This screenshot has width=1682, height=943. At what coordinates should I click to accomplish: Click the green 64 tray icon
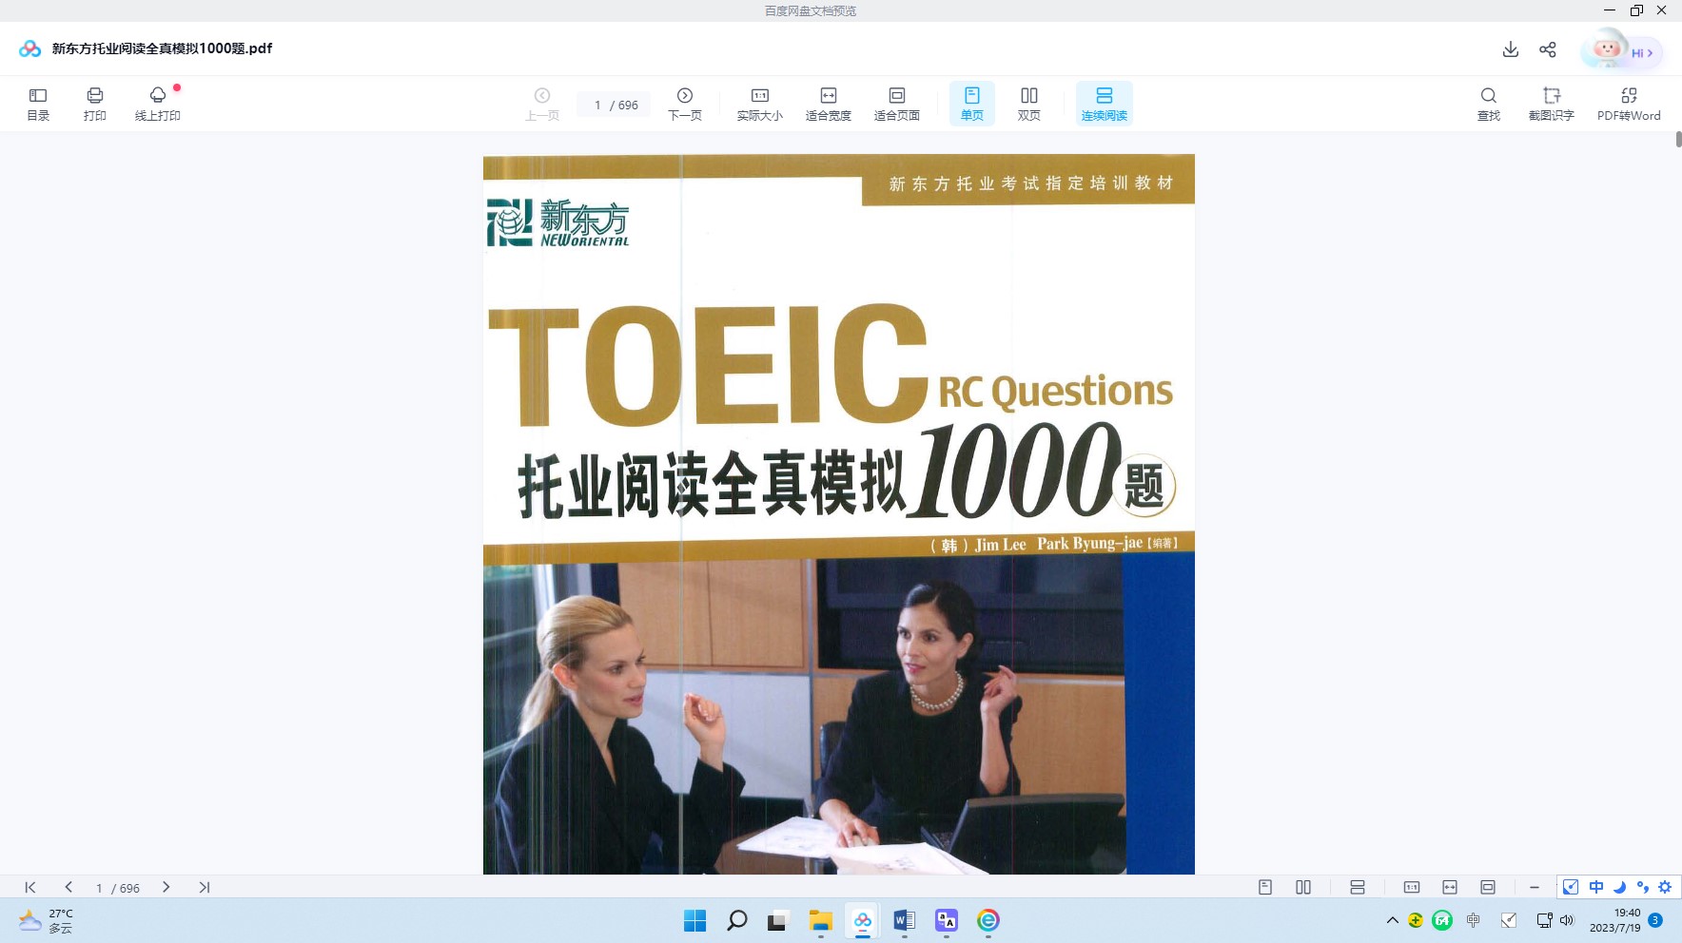point(1442,920)
